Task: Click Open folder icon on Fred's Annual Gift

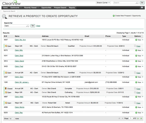Action: pos(6,73)
